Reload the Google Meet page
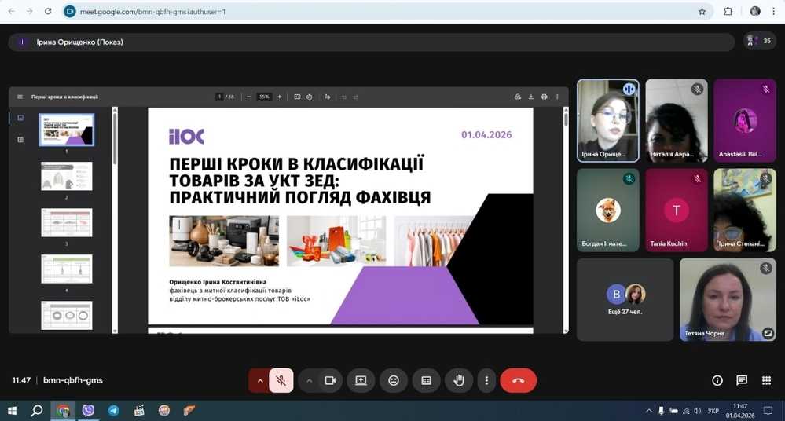Screen dimensions: 785x421 point(48,12)
